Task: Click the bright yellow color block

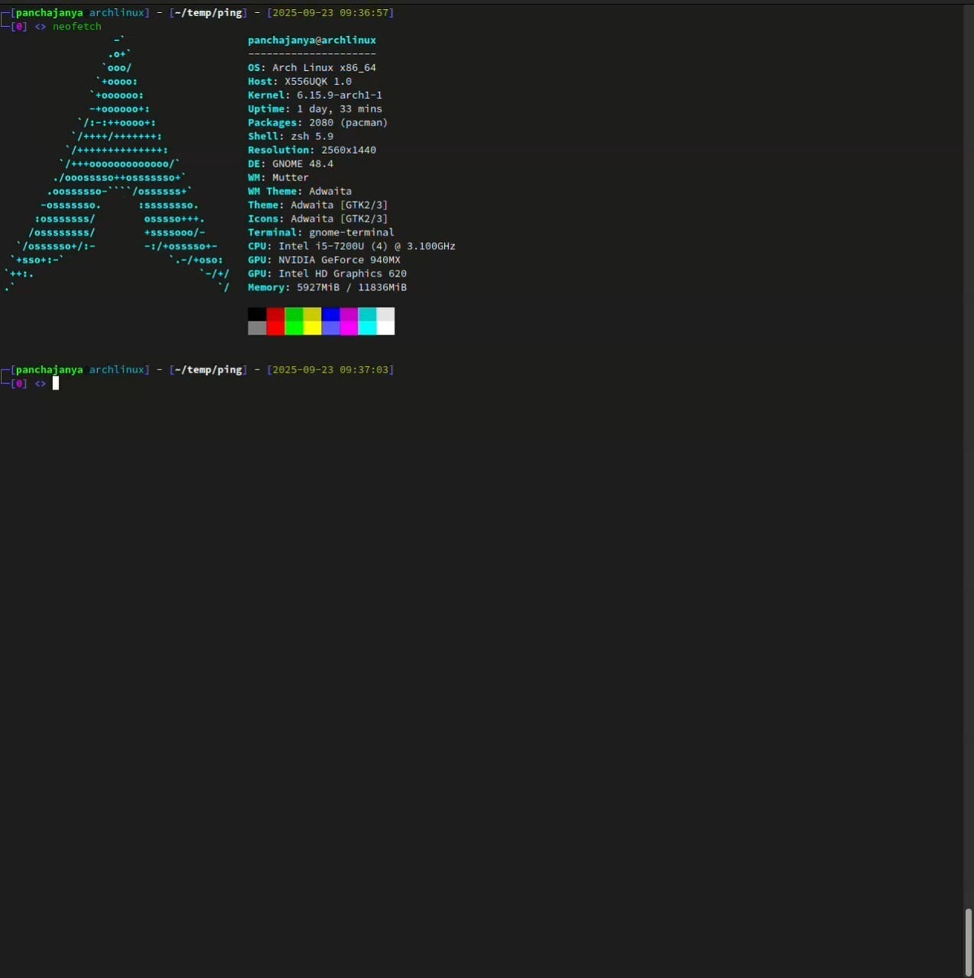Action: (x=312, y=328)
